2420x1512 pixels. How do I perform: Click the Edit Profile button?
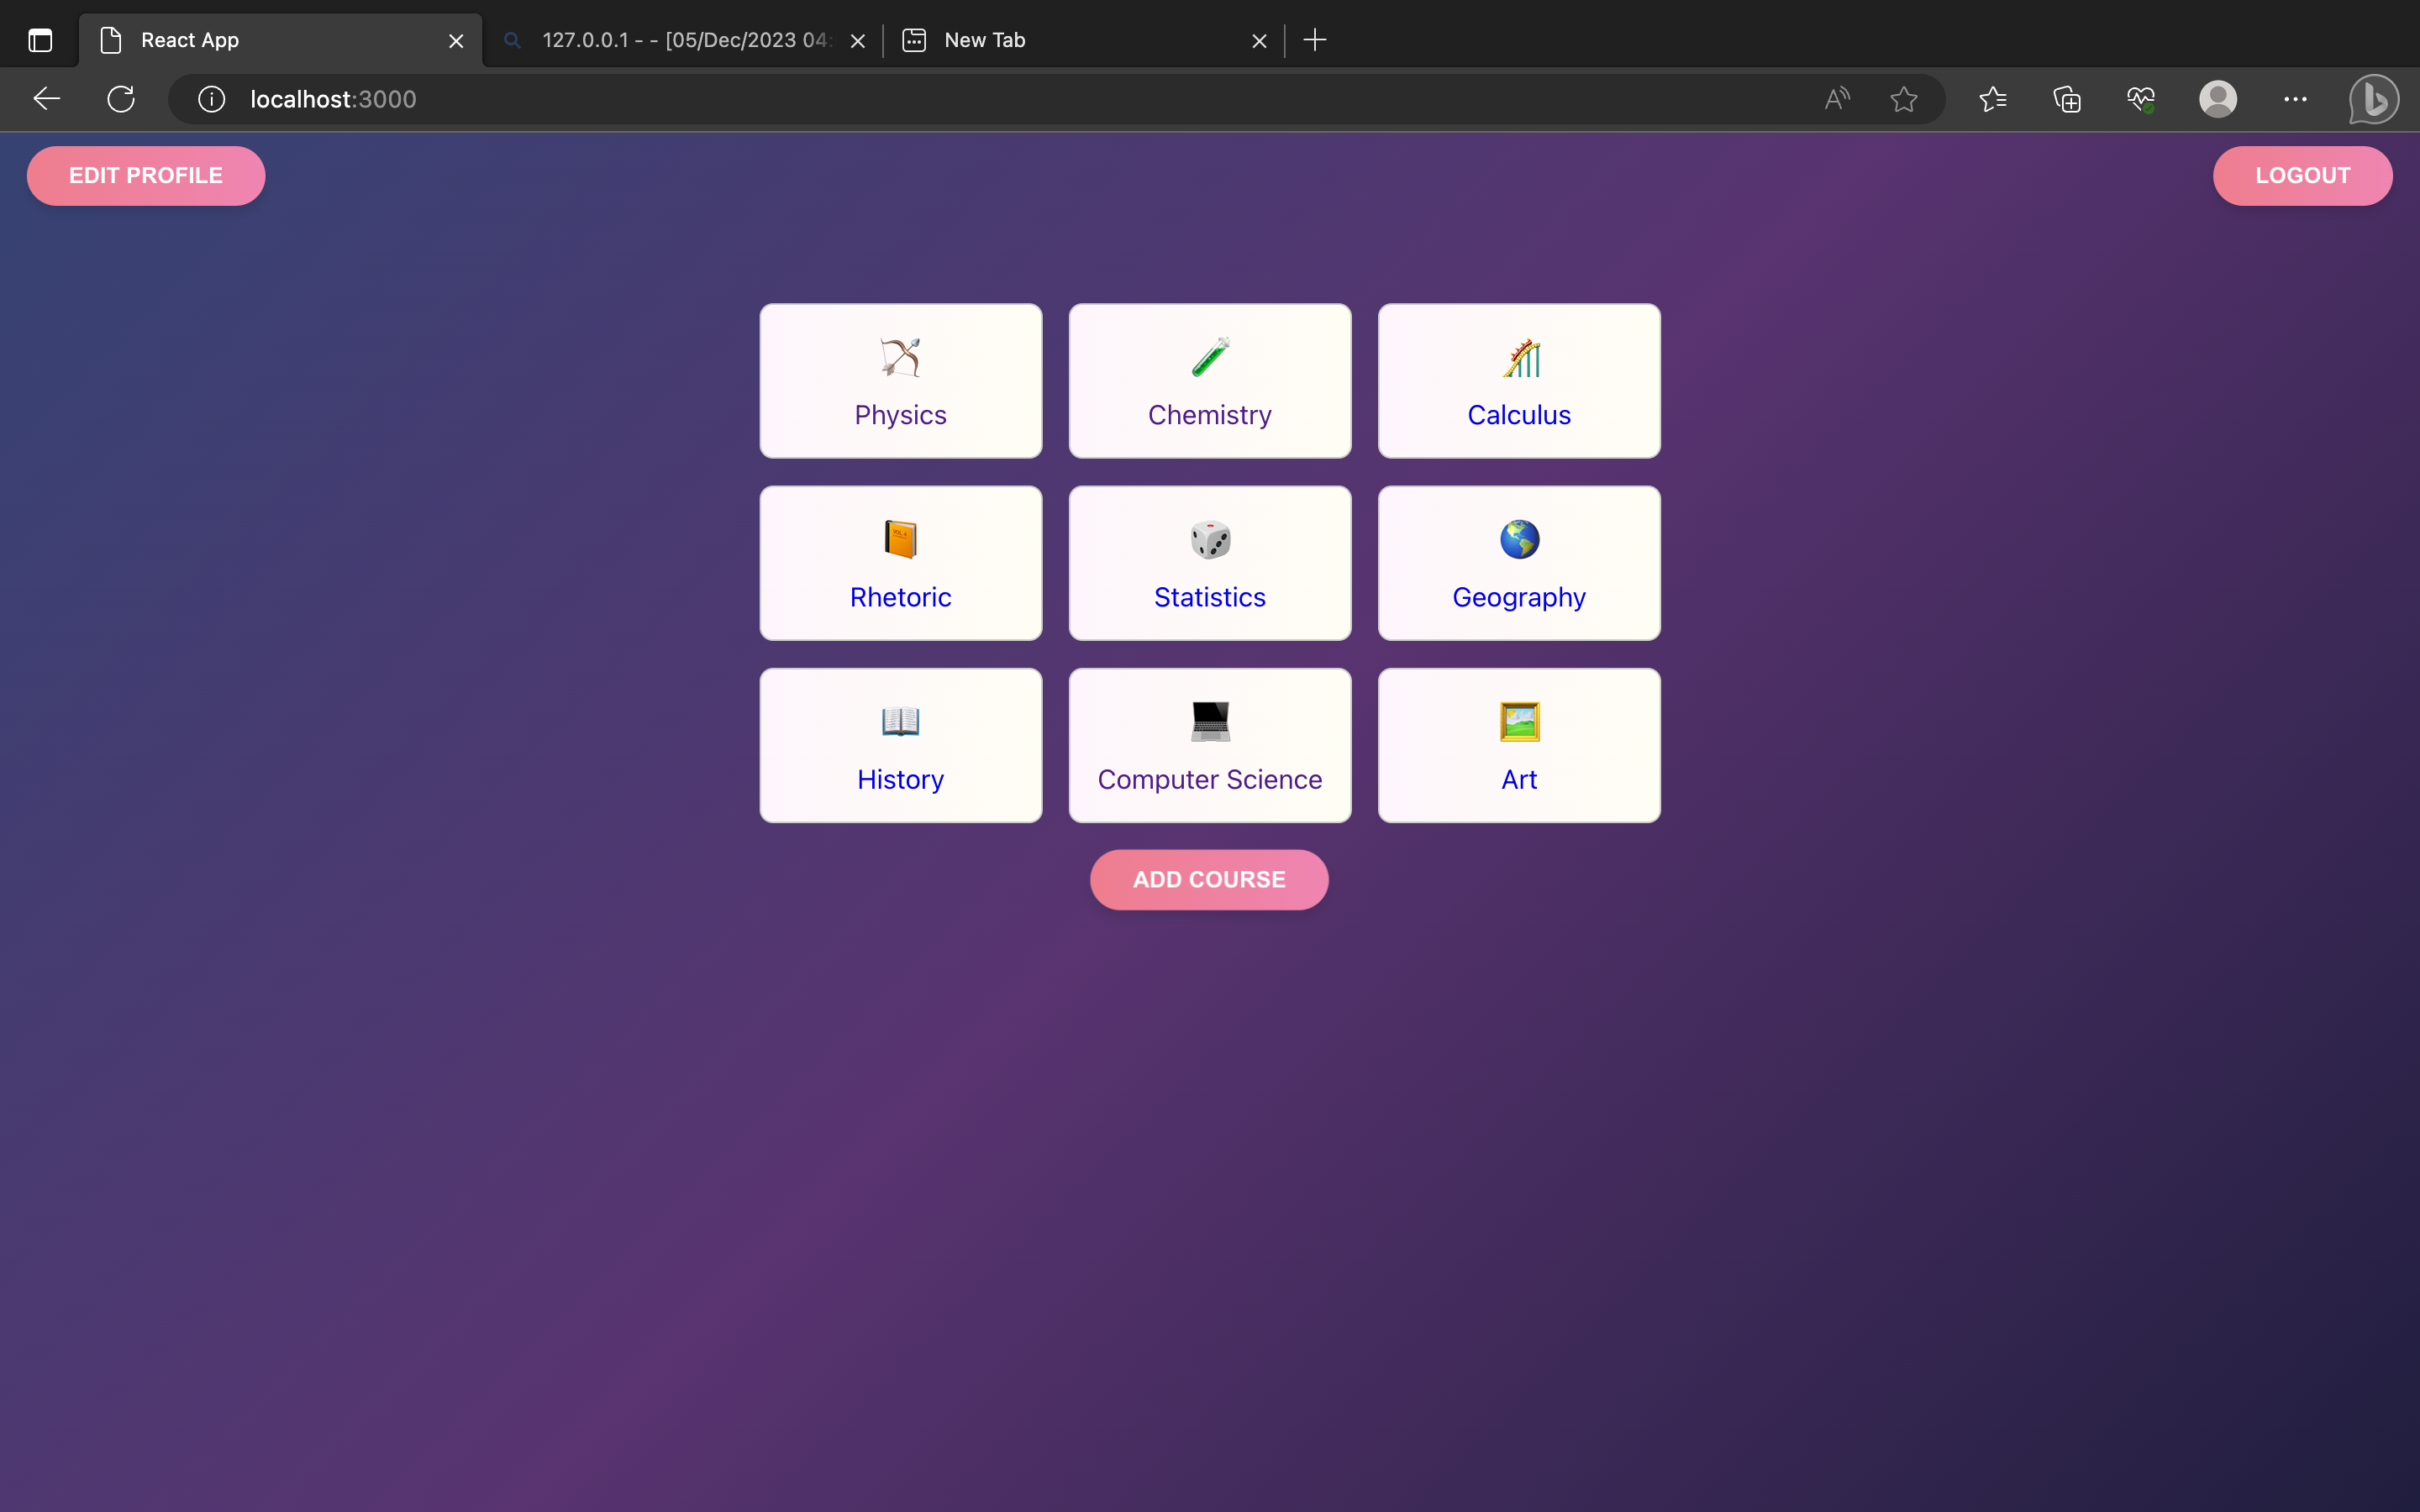(x=146, y=176)
